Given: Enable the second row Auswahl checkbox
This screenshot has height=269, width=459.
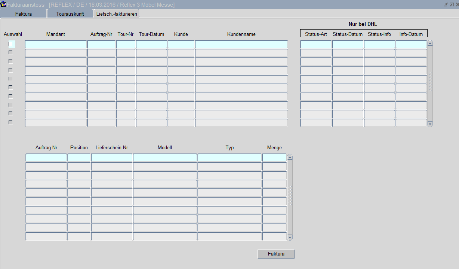Looking at the screenshot, I should point(11,53).
